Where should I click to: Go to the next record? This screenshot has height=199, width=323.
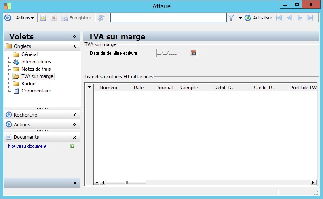point(300,18)
